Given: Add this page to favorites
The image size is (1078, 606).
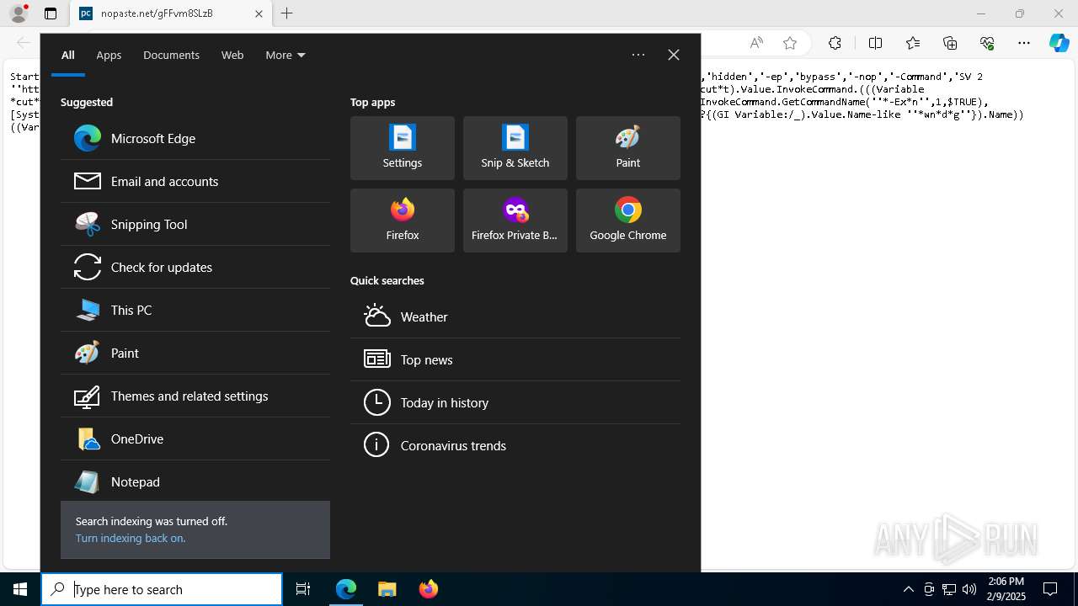Looking at the screenshot, I should [x=790, y=43].
